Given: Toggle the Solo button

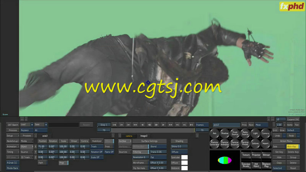Looking at the screenshot, I should tap(279, 146).
